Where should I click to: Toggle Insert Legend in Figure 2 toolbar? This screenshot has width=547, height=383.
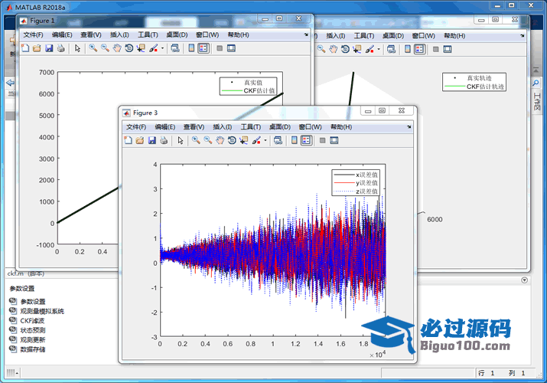click(x=420, y=49)
